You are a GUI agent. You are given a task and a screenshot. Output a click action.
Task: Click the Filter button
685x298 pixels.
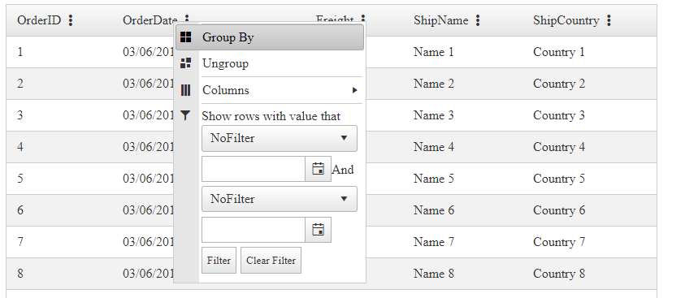click(219, 261)
